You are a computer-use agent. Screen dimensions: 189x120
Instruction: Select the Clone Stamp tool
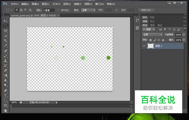(x=5, y=61)
